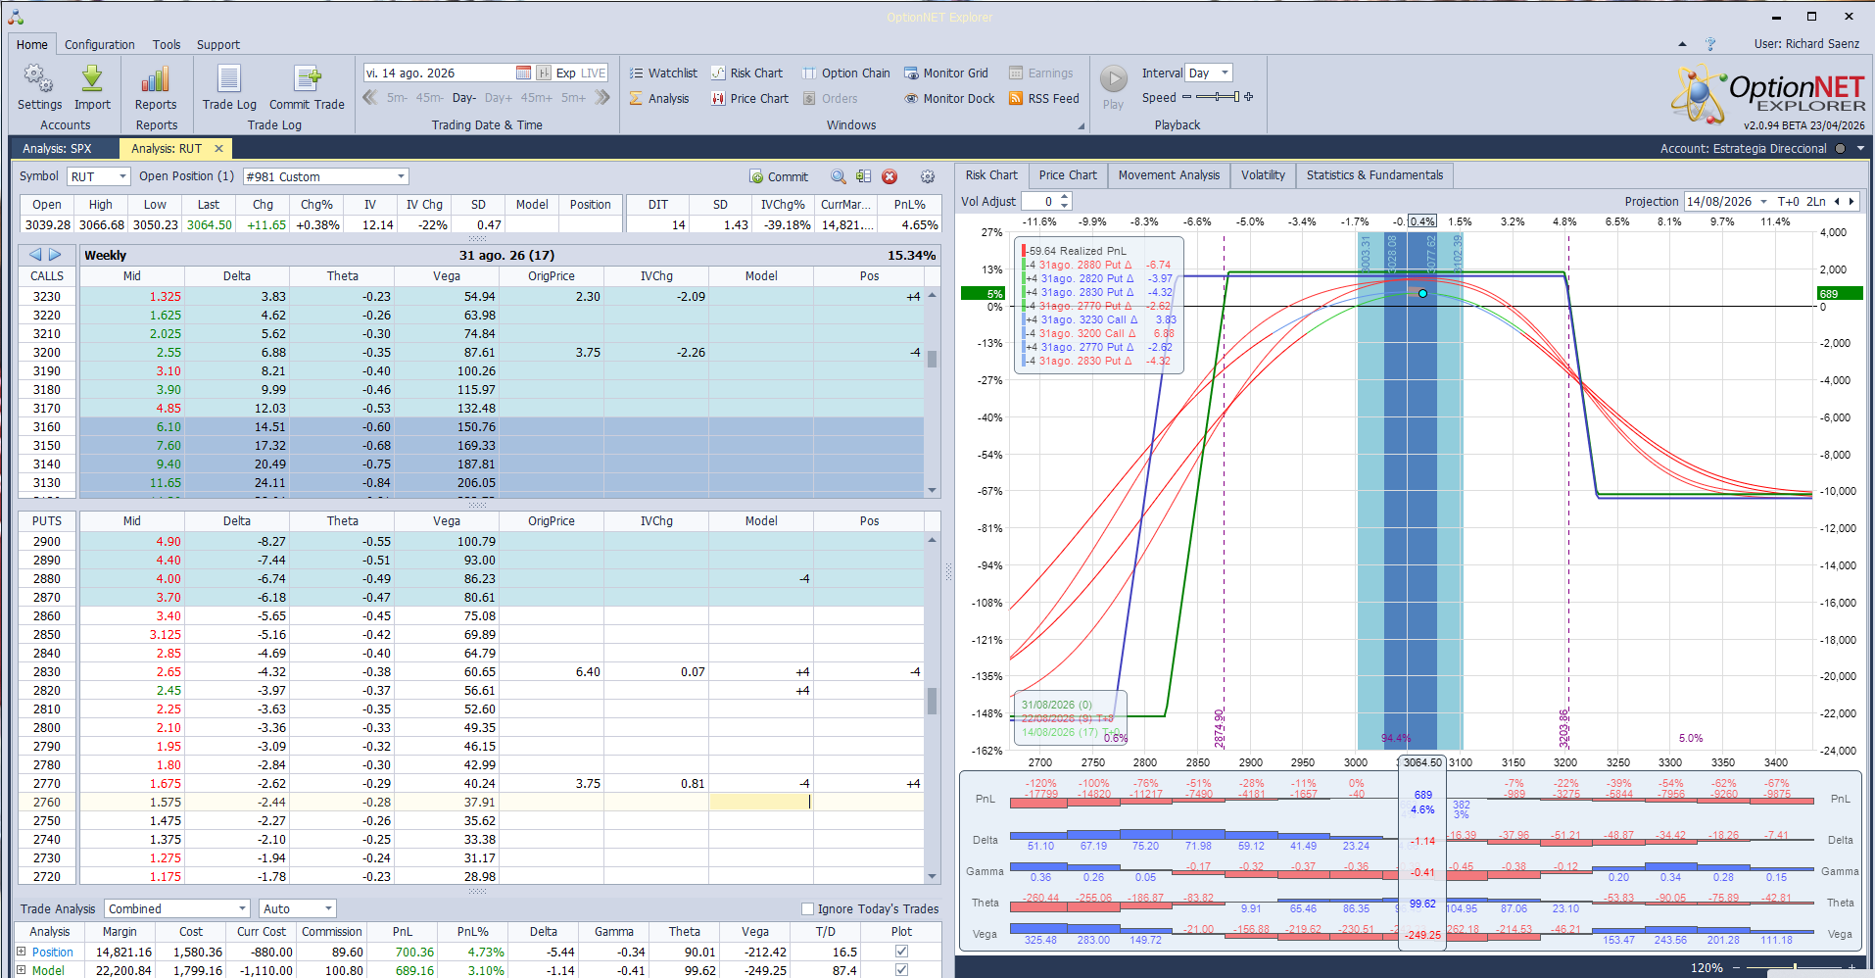
Task: Open the Statistics & Fundamentals tab
Action: click(1374, 175)
